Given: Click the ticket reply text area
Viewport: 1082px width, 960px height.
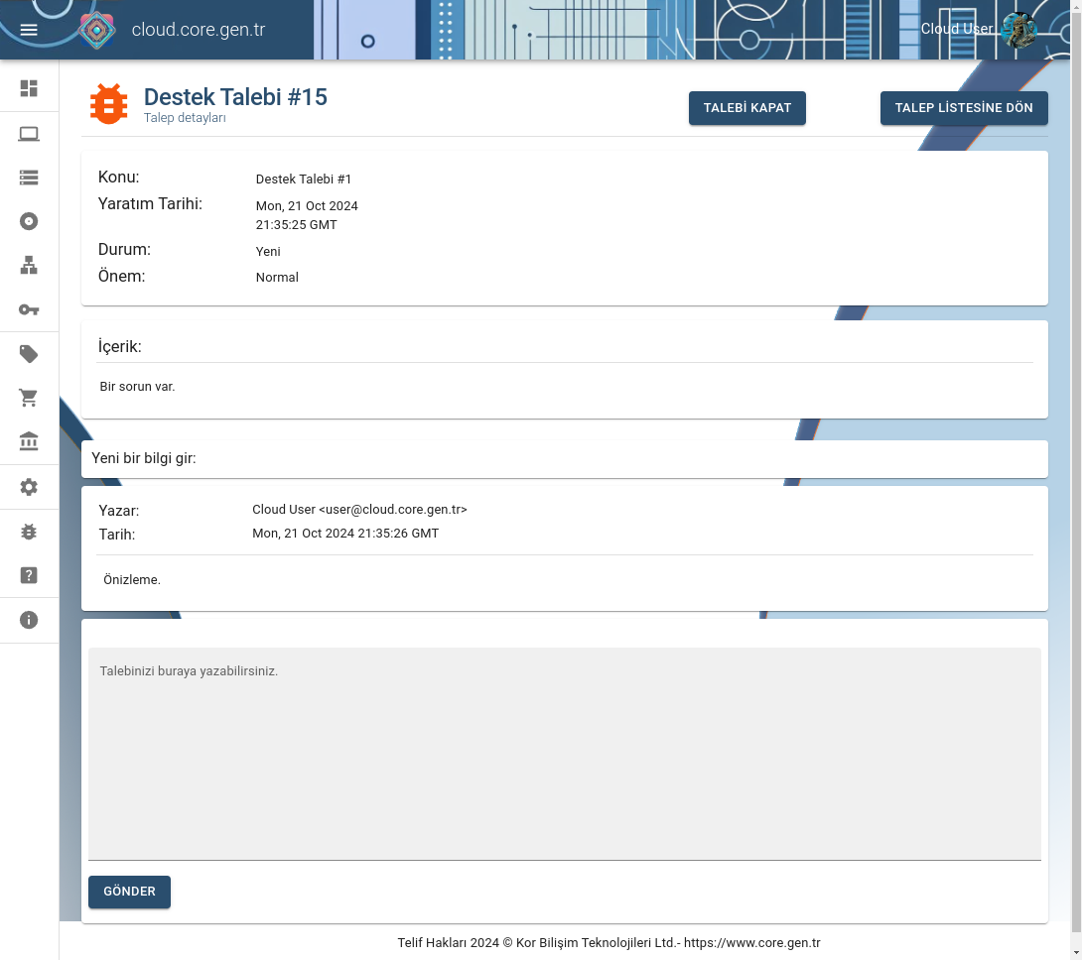Looking at the screenshot, I should tap(564, 754).
